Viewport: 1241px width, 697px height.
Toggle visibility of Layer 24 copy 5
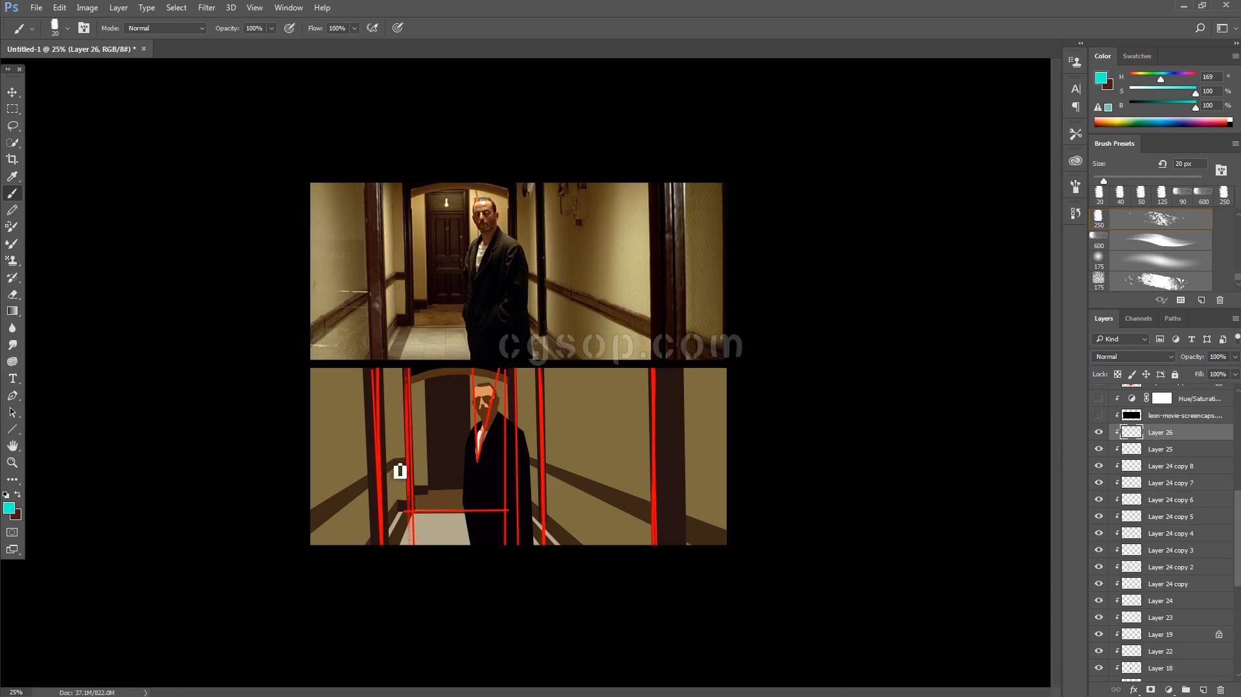1099,516
